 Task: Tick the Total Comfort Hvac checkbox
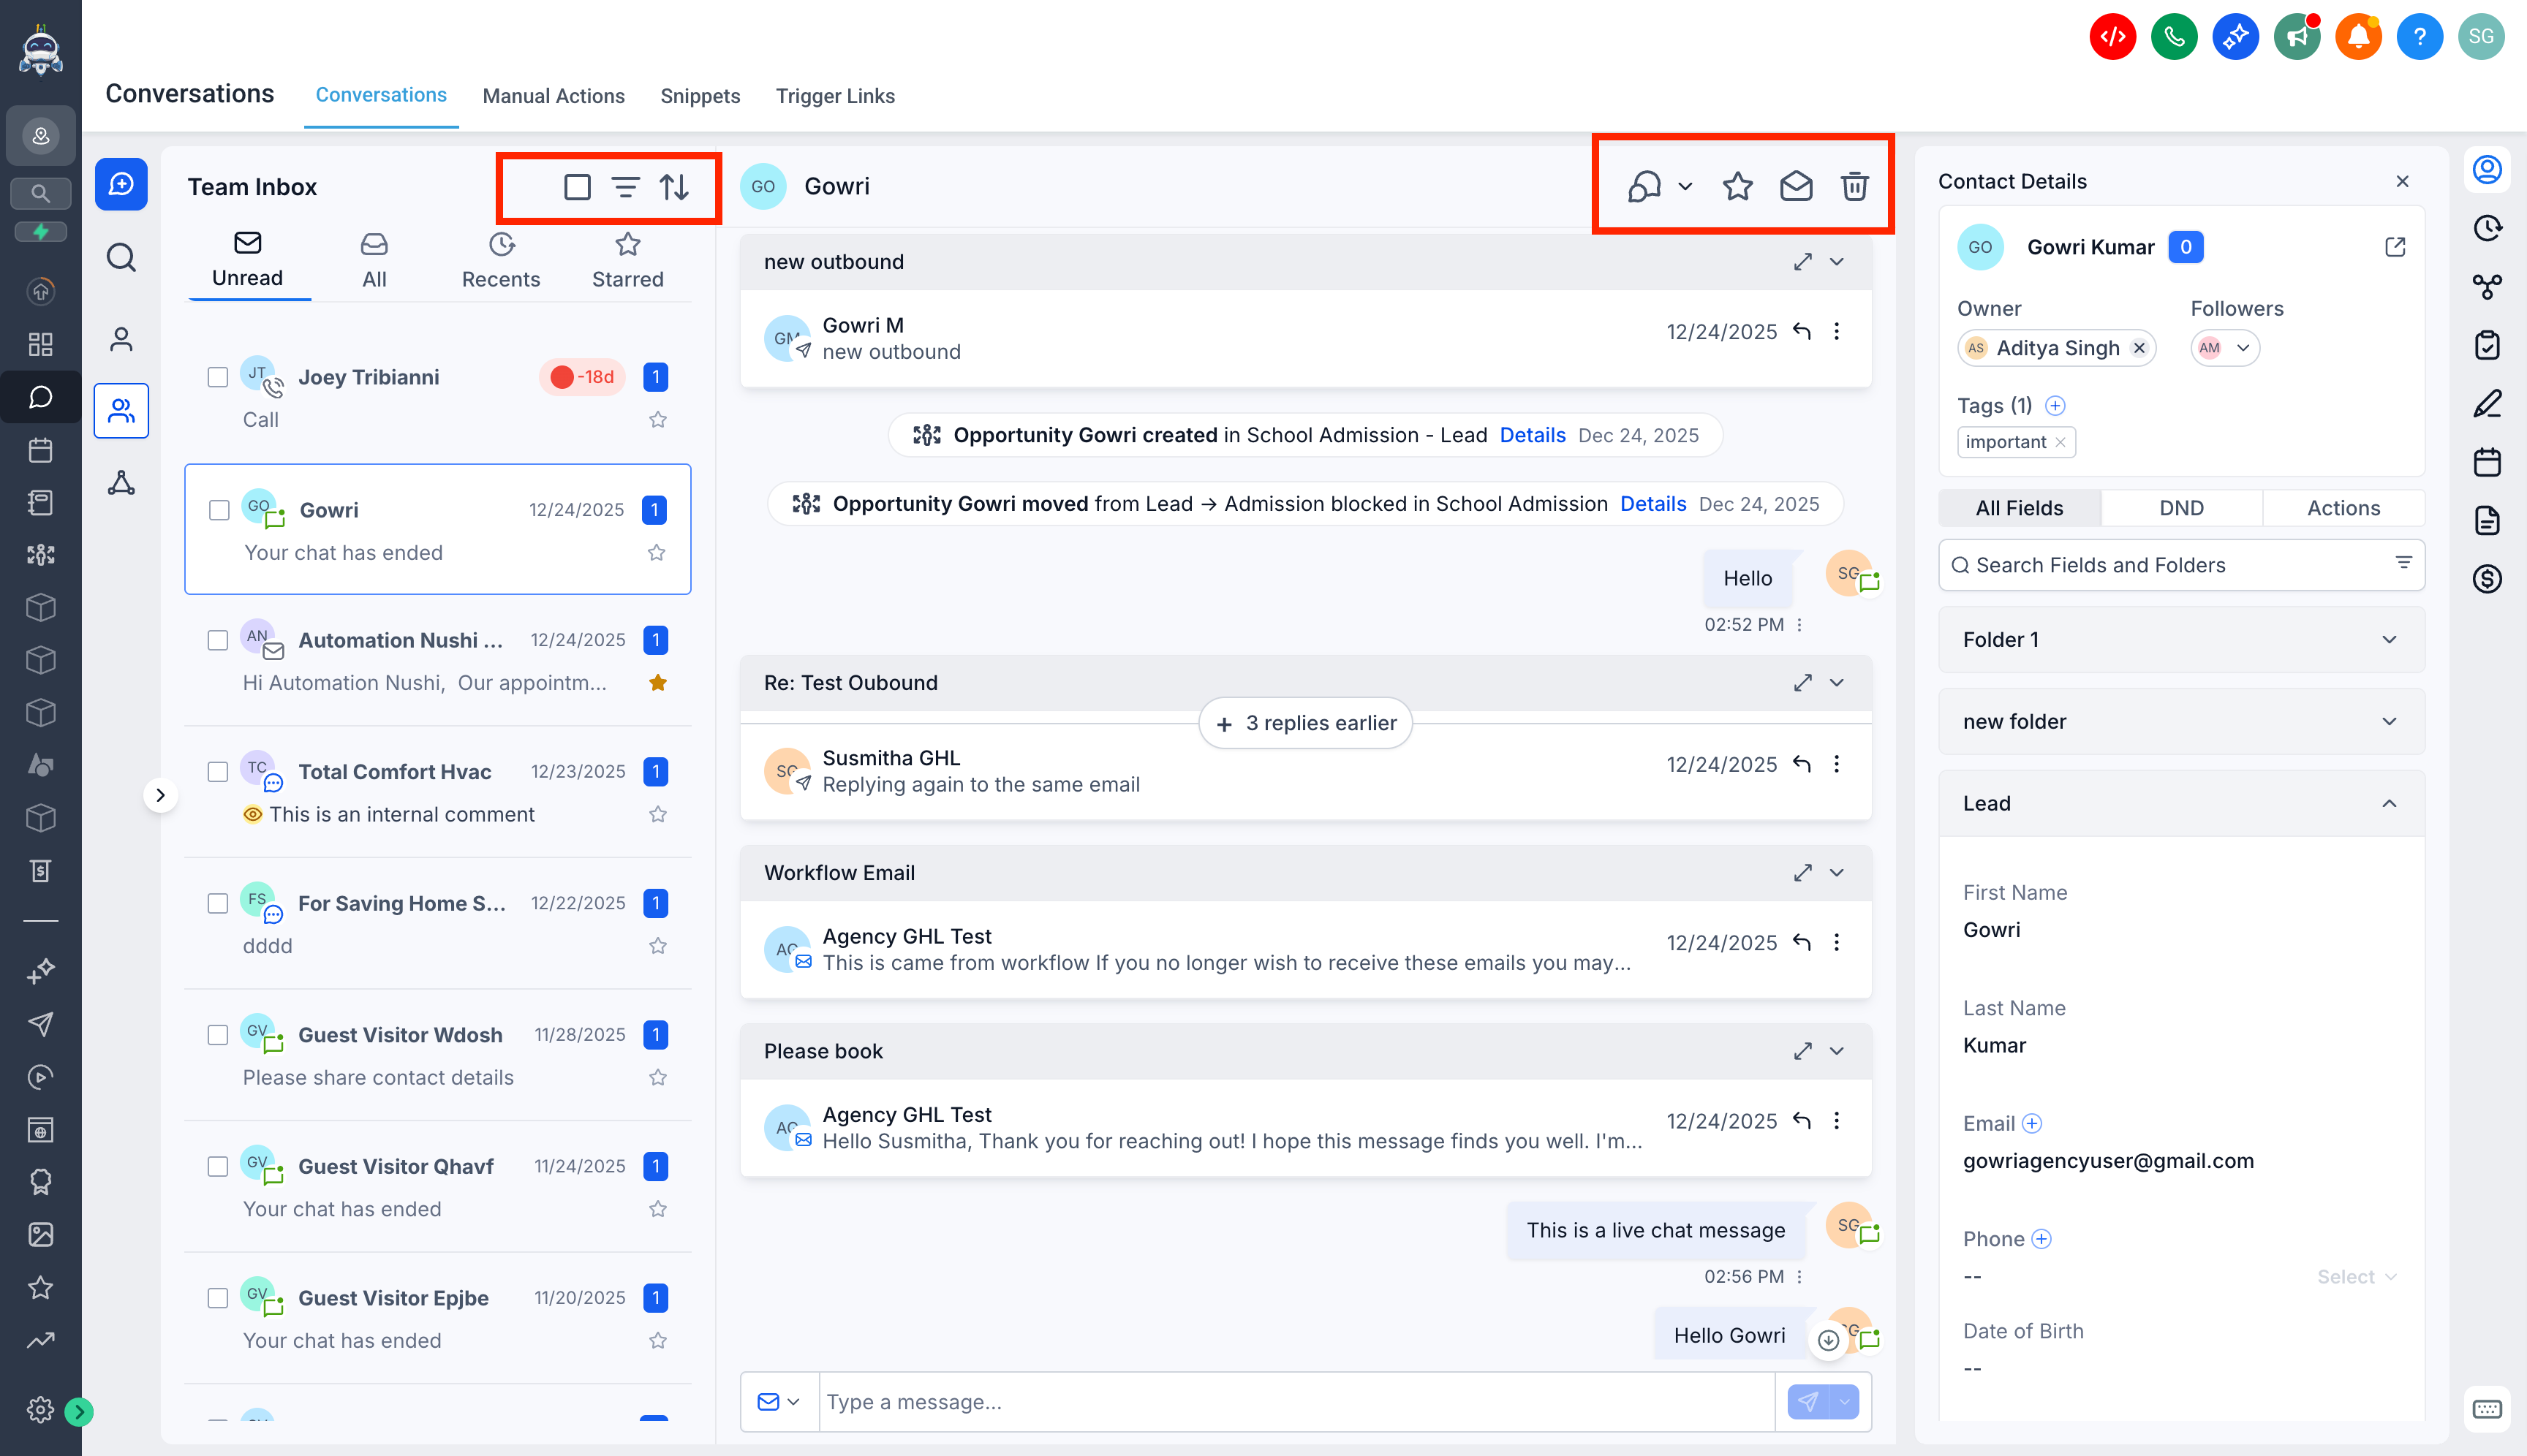point(217,772)
